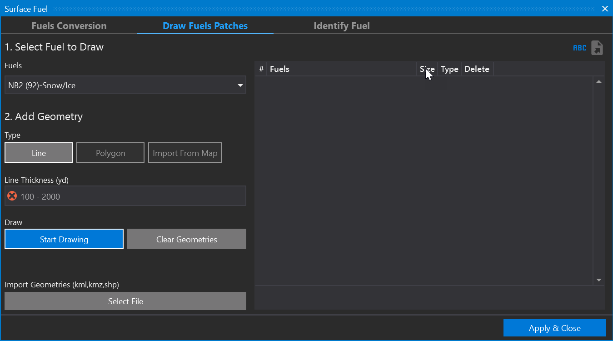Click the scroll down arrow in fuels table
This screenshot has height=341, width=613.
click(598, 280)
